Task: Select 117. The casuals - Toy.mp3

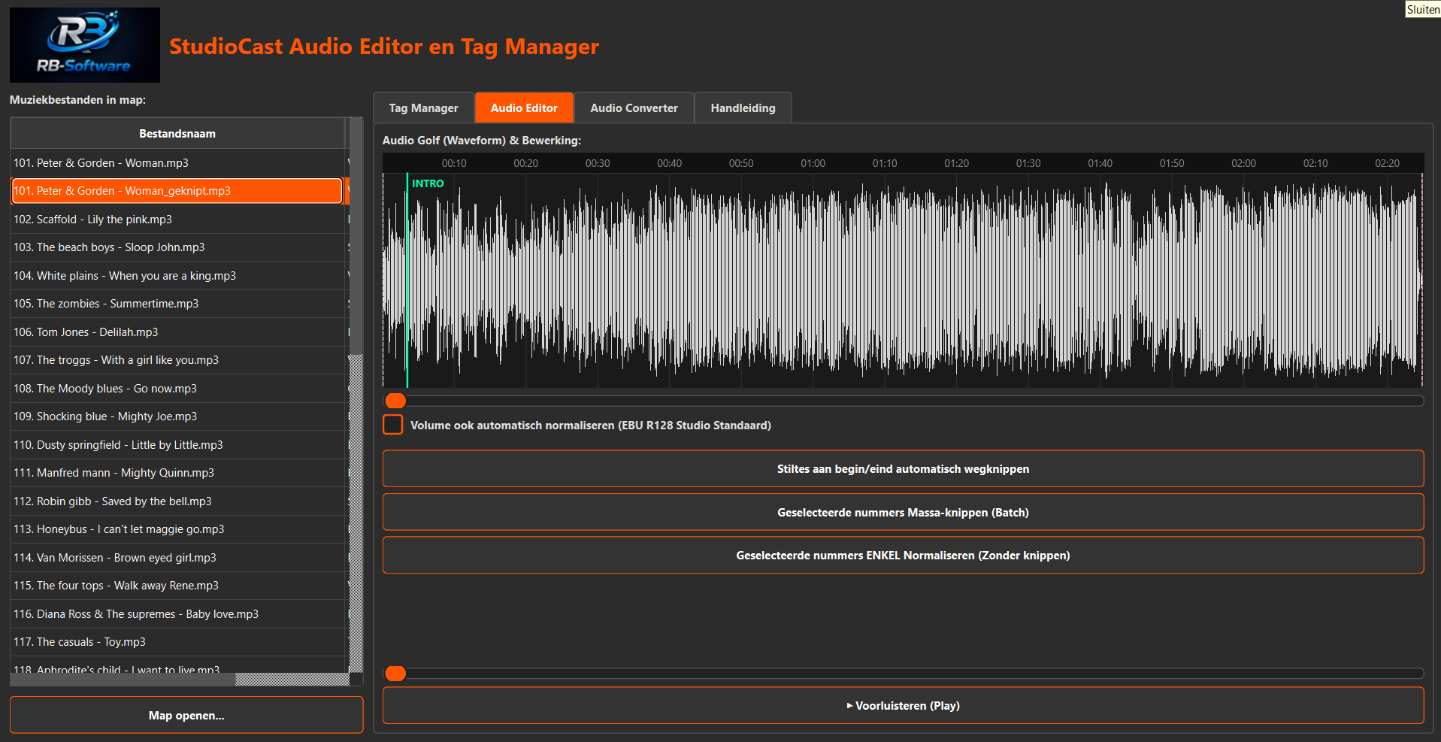Action: [x=177, y=642]
